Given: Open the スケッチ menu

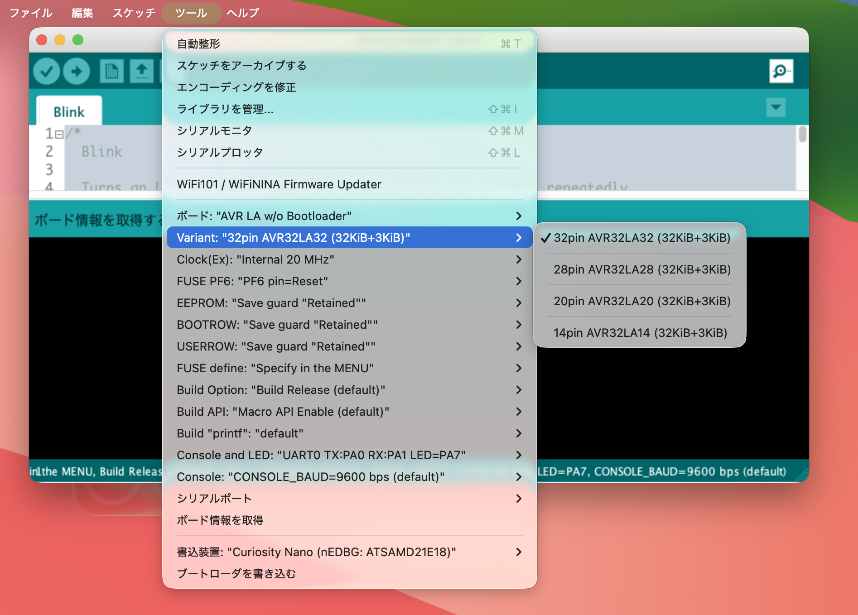Looking at the screenshot, I should point(134,13).
